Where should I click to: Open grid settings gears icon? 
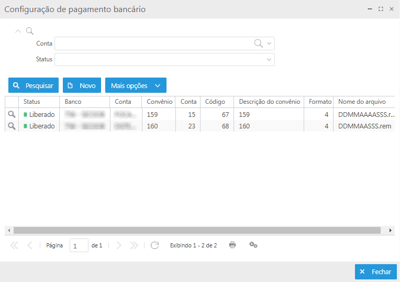point(253,245)
